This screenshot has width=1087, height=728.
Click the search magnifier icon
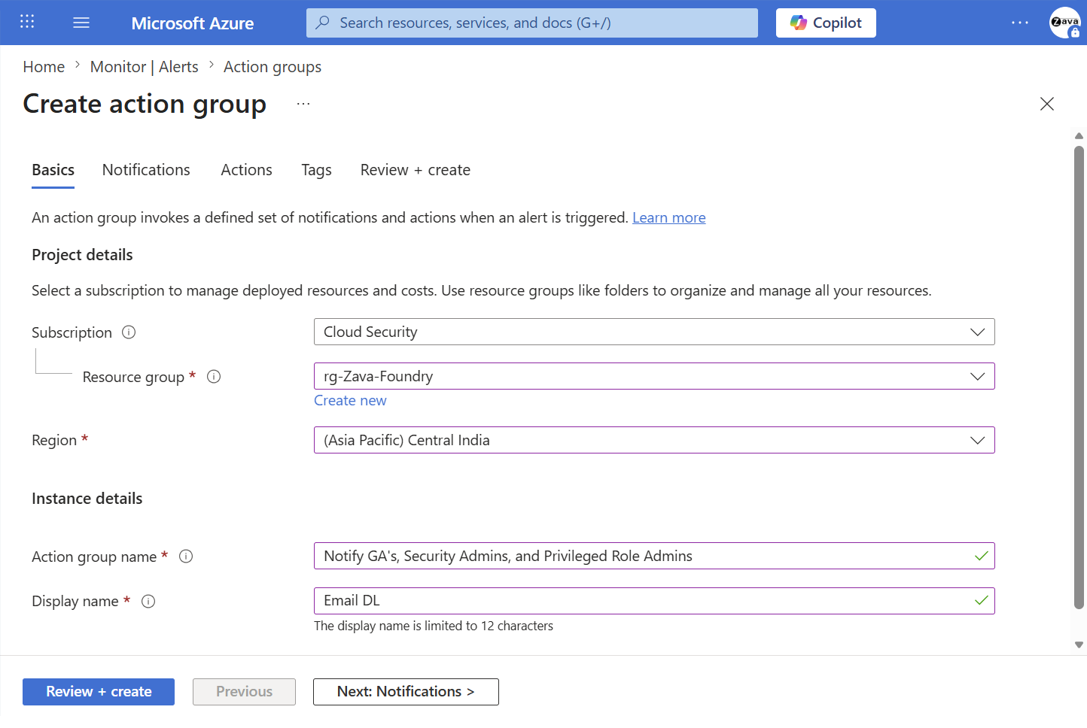pyautogui.click(x=323, y=23)
